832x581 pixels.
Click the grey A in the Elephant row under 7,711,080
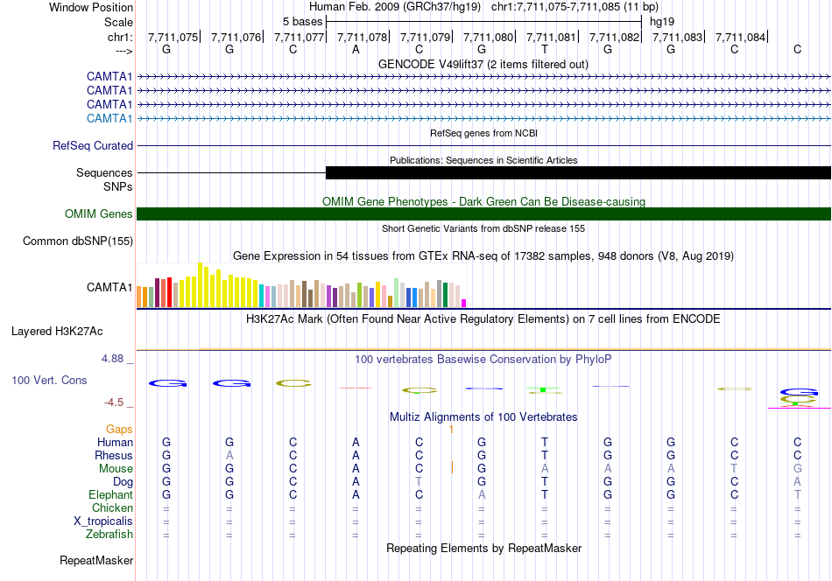point(482,494)
